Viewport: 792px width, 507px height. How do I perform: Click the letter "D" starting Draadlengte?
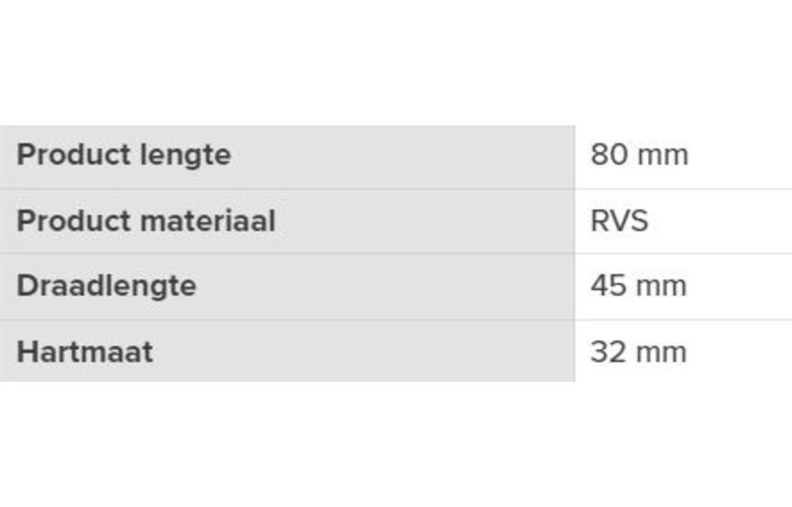pyautogui.click(x=26, y=286)
